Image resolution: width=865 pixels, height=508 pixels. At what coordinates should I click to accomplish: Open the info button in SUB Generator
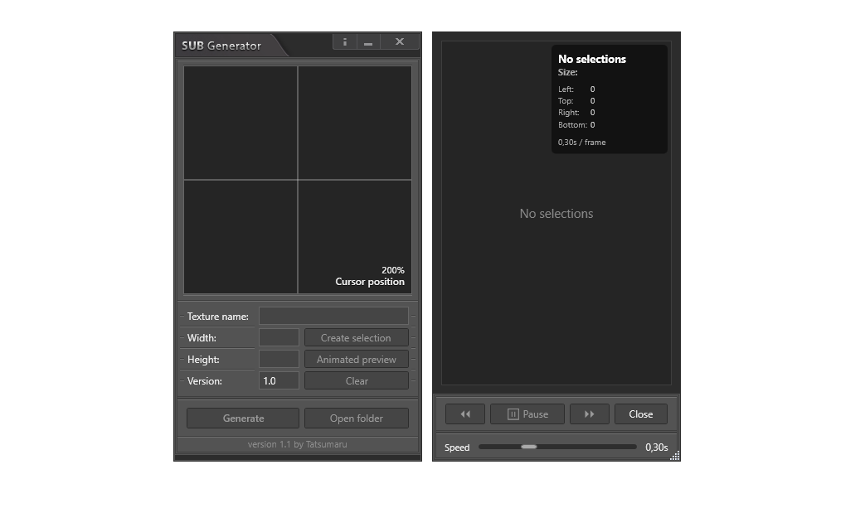click(x=345, y=42)
